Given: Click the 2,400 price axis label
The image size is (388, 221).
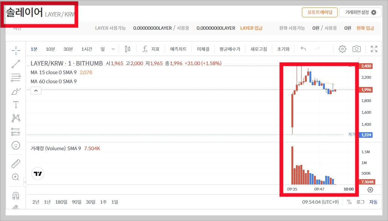Looking at the screenshot, I should coord(366,66).
